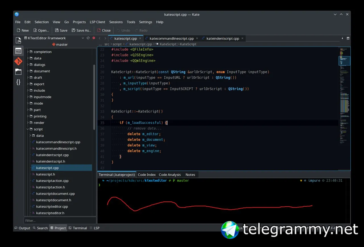
Task: Open the Sessions menu
Action: [x=116, y=22]
